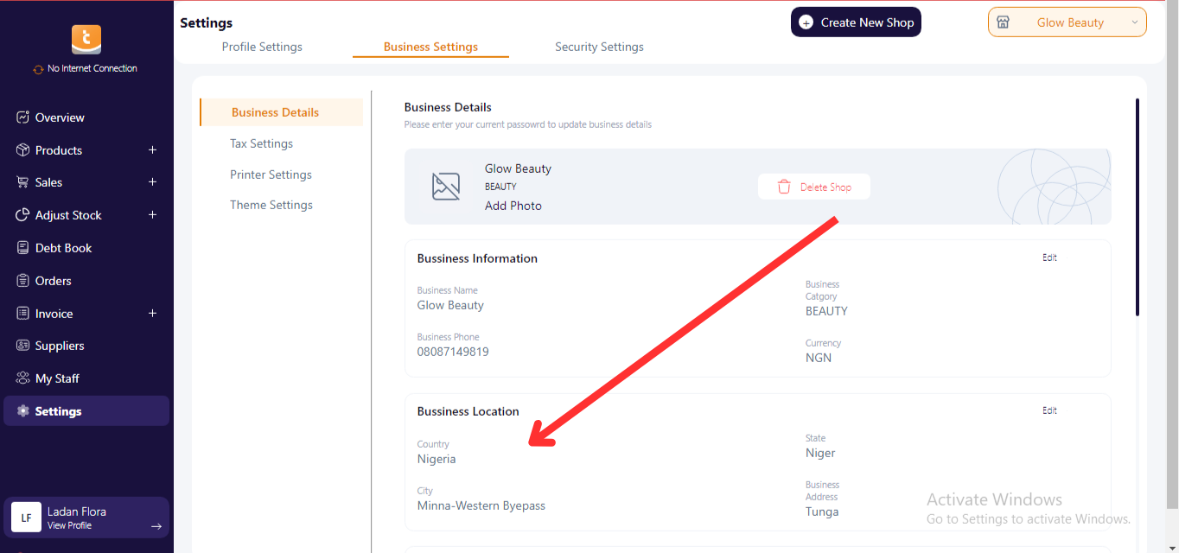Click the Invoice document icon
This screenshot has width=1179, height=553.
click(x=23, y=314)
